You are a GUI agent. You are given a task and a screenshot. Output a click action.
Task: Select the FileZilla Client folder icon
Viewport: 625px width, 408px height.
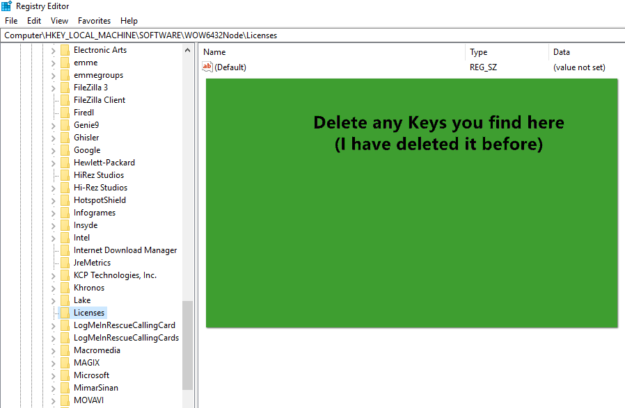pyautogui.click(x=65, y=100)
